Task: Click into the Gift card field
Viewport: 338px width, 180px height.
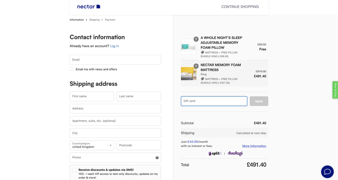Action: pyautogui.click(x=214, y=101)
